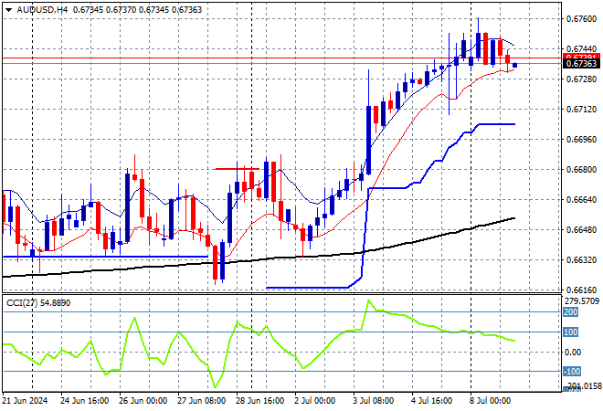Select the CCI 200 level label
This screenshot has height=411, width=603.
pyautogui.click(x=571, y=312)
